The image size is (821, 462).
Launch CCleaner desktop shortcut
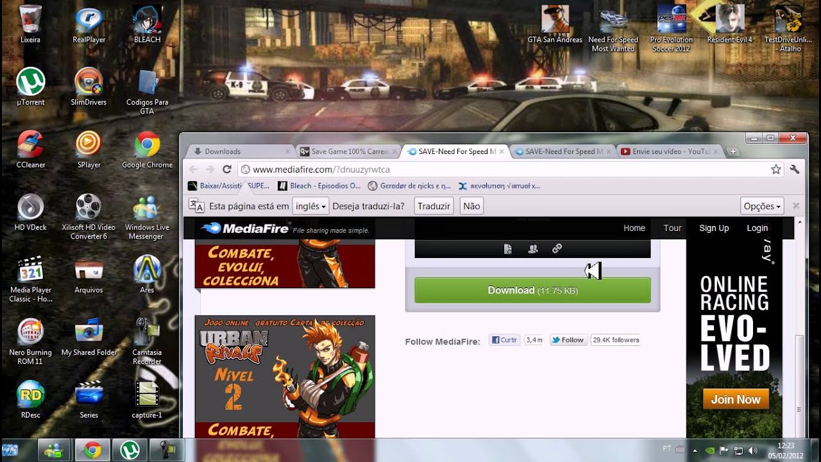tap(30, 149)
